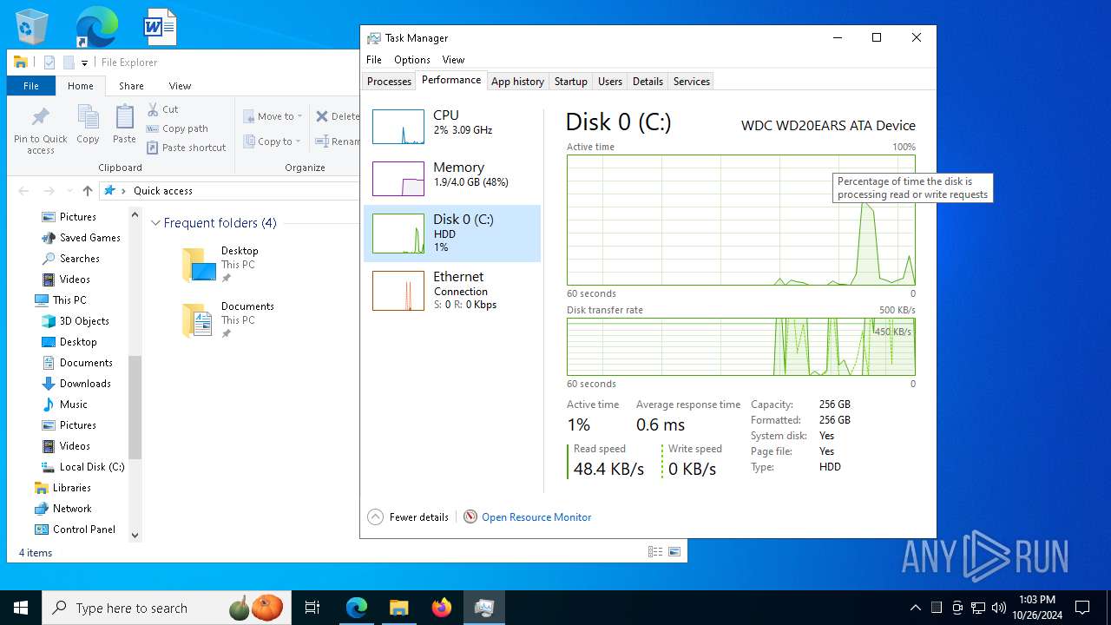Show hidden system tray icons
Image resolution: width=1111 pixels, height=625 pixels.
(x=915, y=608)
